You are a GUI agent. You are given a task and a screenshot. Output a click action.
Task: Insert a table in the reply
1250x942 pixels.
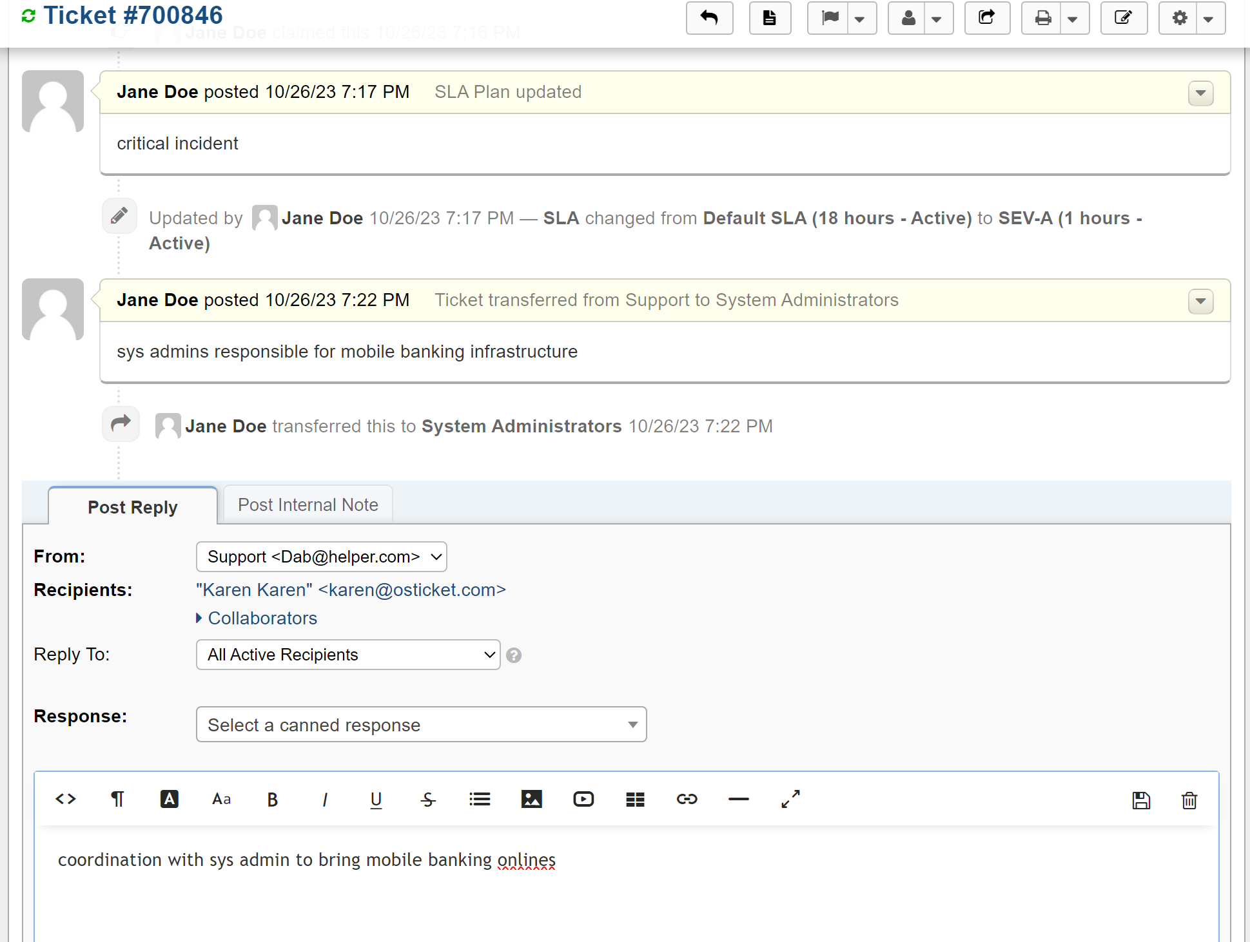coord(635,800)
